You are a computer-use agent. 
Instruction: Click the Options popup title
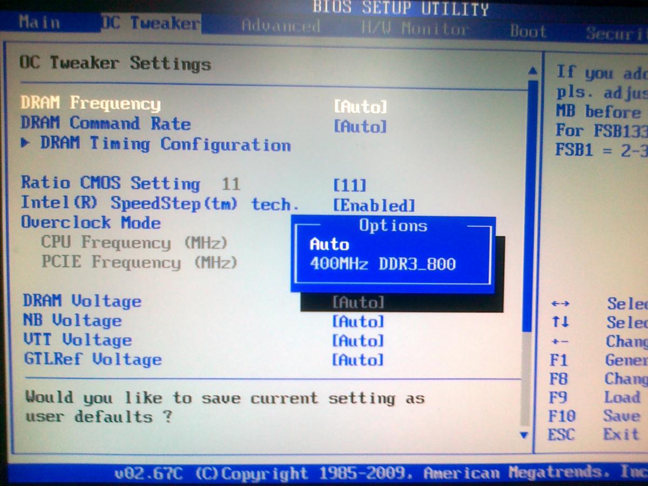(393, 226)
